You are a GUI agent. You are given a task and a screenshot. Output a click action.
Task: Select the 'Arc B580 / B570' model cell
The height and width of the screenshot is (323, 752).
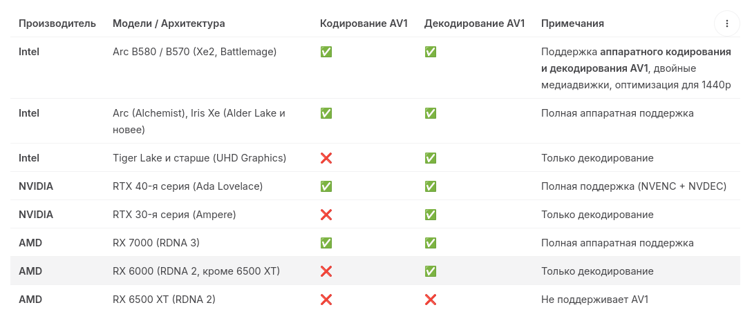click(x=194, y=52)
